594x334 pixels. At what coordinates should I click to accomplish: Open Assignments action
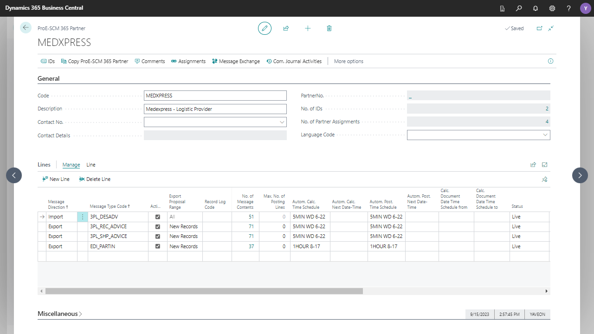[188, 61]
